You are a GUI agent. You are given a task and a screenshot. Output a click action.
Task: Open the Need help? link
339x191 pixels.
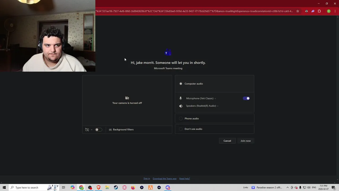click(185, 179)
